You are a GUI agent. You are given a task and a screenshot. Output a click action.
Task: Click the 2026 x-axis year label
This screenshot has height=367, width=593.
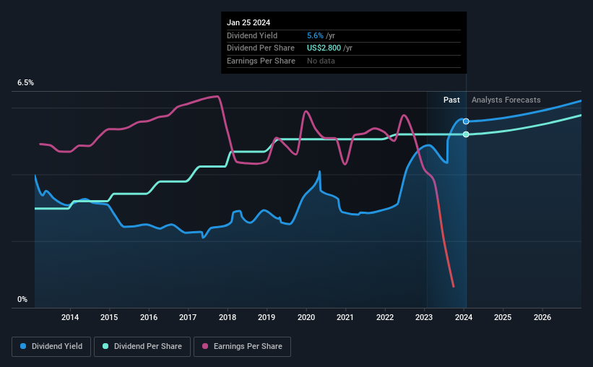tap(542, 317)
